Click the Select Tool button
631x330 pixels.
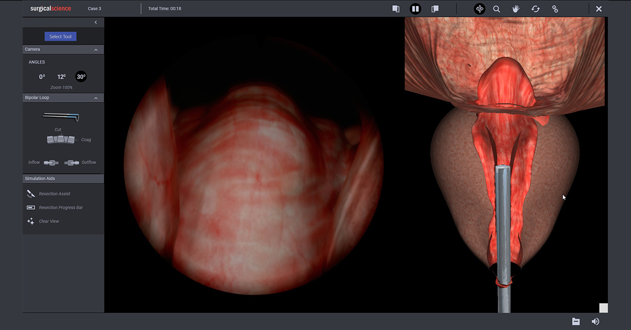pos(60,37)
